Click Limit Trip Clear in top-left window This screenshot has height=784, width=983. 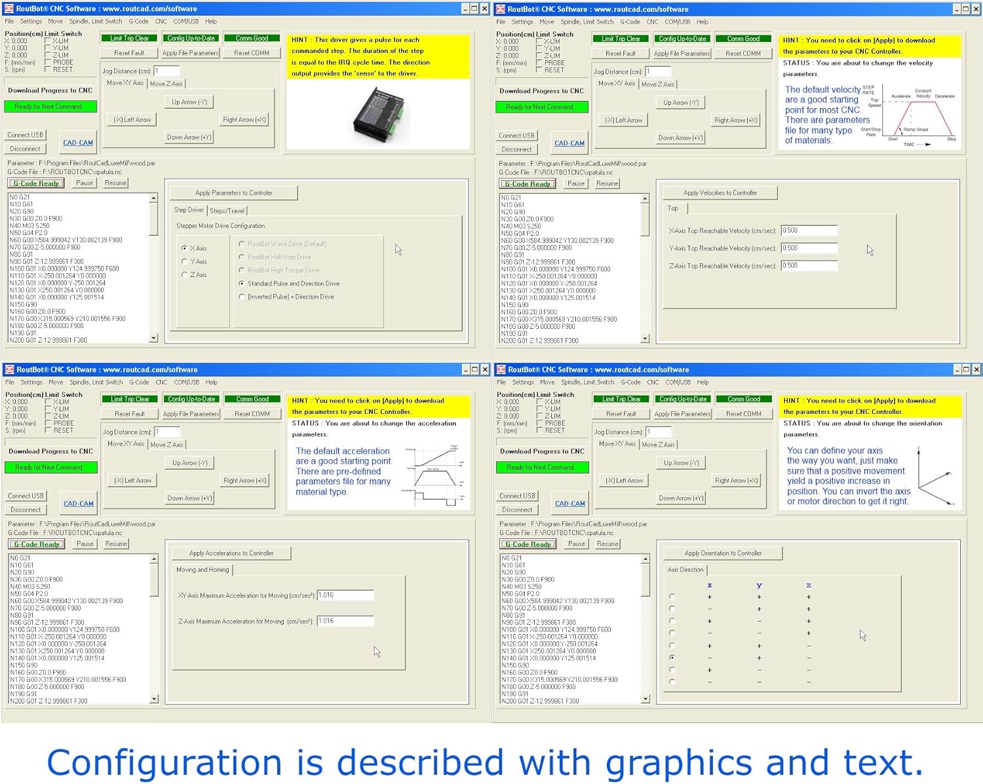pyautogui.click(x=129, y=38)
